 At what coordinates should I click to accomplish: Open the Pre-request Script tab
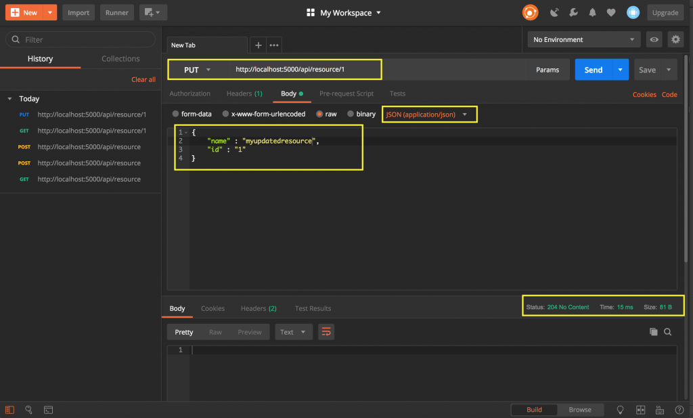tap(346, 93)
